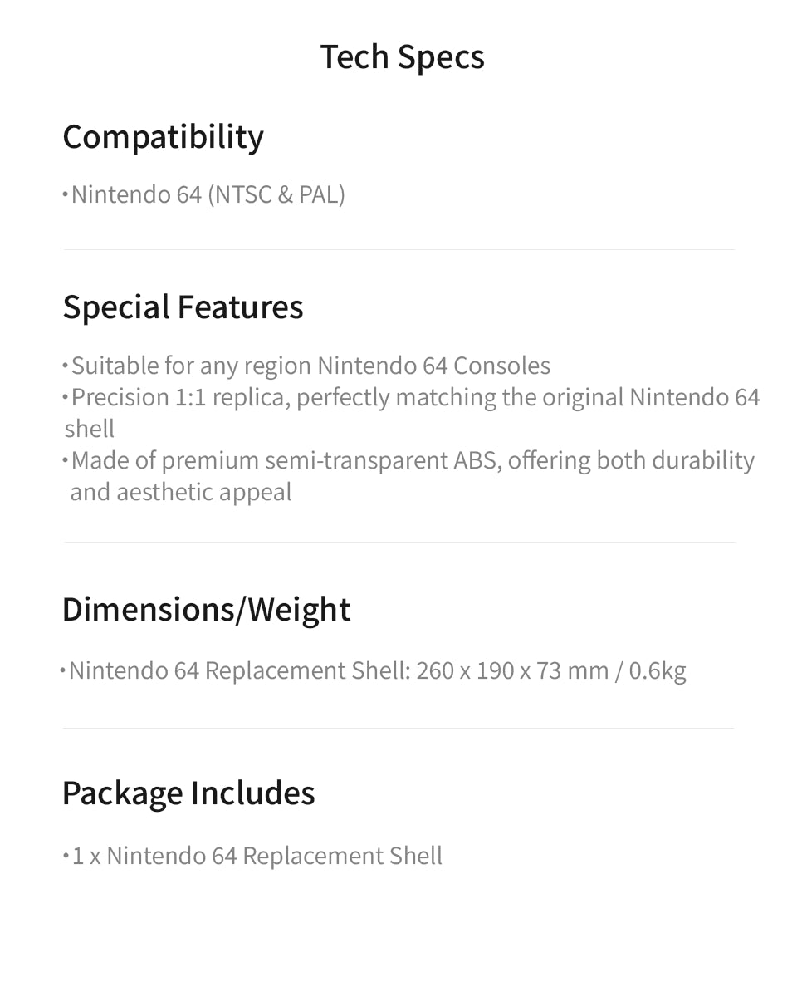797x997 pixels.
Task: Select the premium semi-transparent ABS line
Action: coord(413,461)
